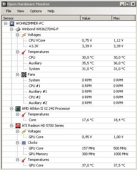Click the ATI logo icon
The width and height of the screenshot is (137, 170).
(x=18, y=126)
